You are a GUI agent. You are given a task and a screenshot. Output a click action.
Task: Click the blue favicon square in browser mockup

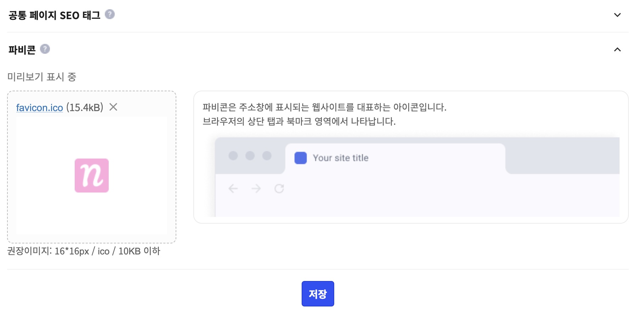[x=301, y=158]
